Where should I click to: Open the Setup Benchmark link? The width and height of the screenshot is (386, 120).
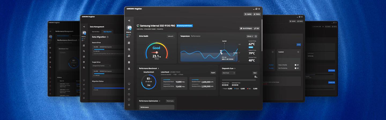[x=149, y=72]
